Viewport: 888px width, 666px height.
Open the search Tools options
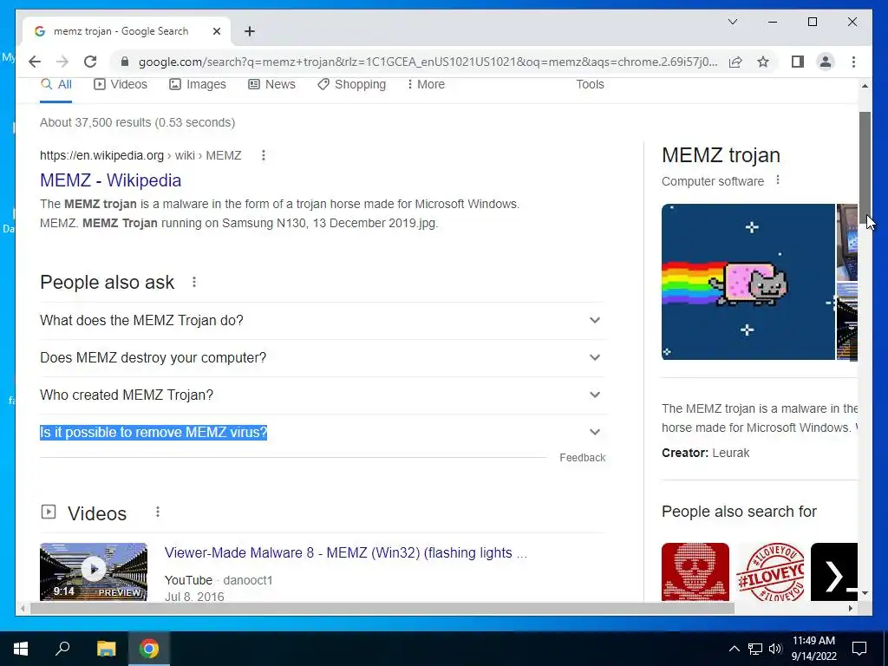(590, 84)
